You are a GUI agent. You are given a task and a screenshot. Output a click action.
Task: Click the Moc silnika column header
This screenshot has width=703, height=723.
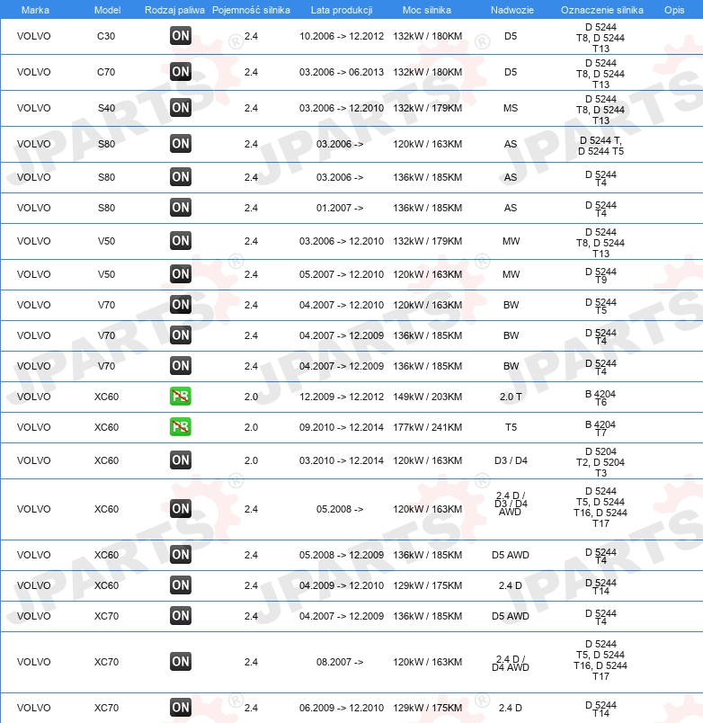[x=427, y=10]
